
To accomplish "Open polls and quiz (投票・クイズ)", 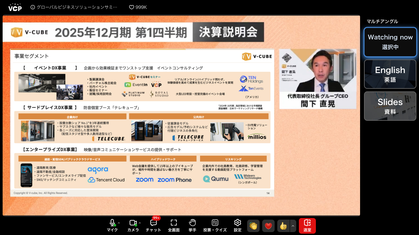I will [x=215, y=225].
